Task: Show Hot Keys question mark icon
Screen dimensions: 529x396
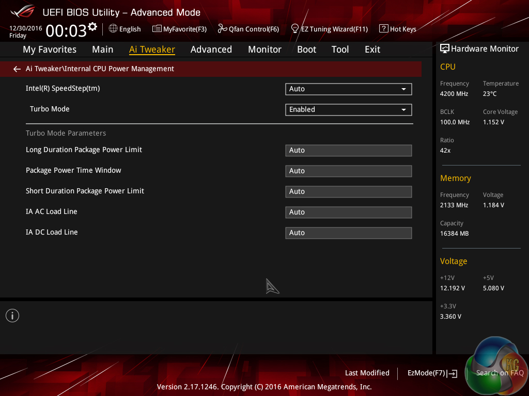Action: tap(383, 29)
